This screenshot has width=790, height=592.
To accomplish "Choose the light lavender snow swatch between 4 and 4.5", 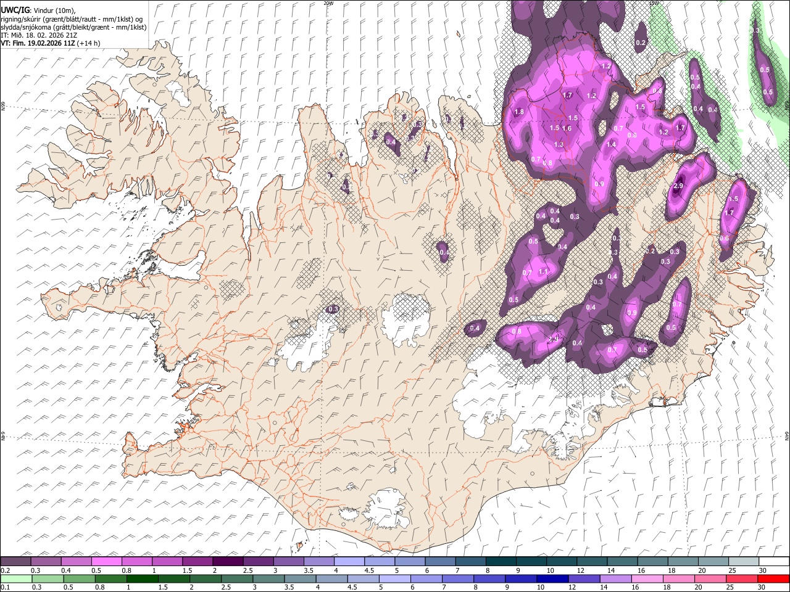I will pyautogui.click(x=349, y=561).
